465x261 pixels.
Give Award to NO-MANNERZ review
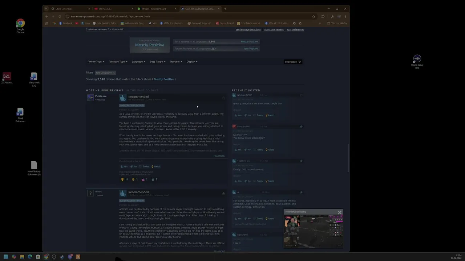pyautogui.click(x=270, y=115)
